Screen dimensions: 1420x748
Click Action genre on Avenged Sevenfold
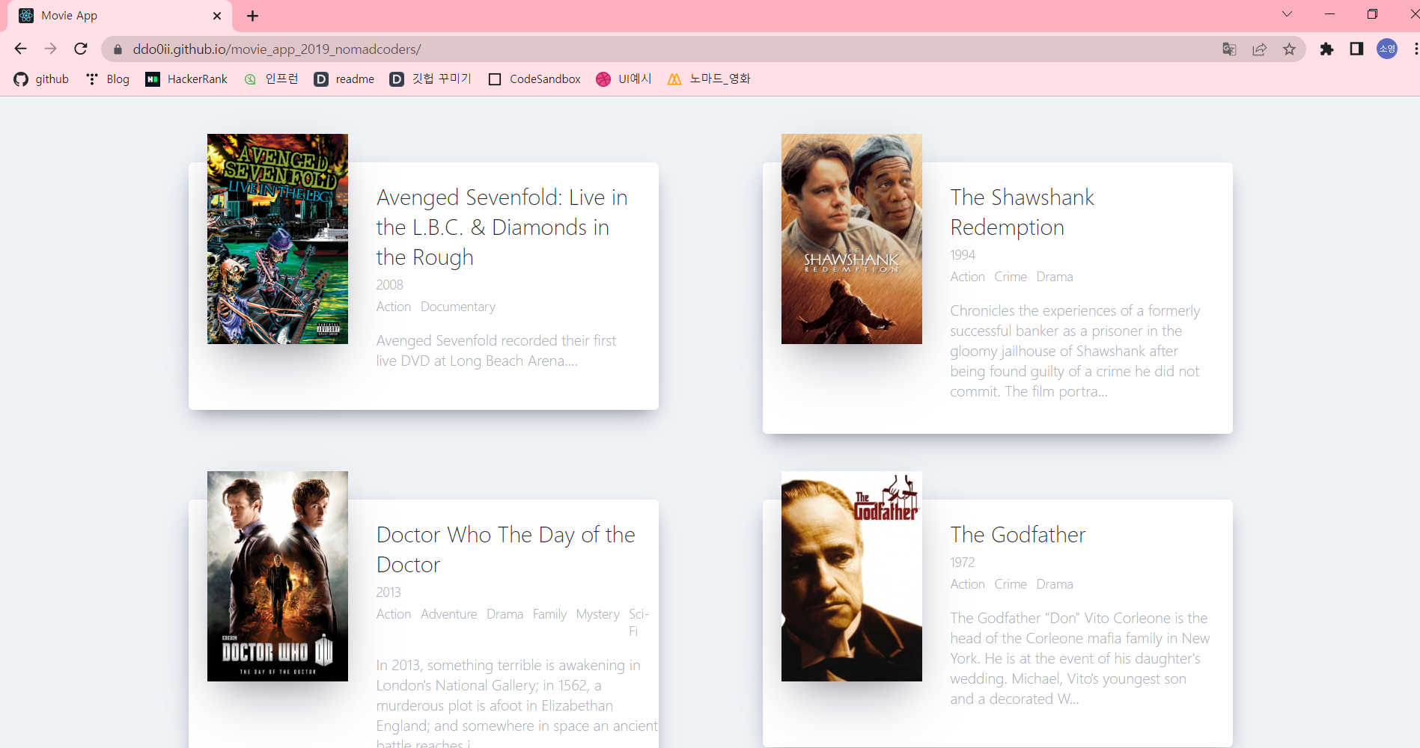[x=394, y=307]
